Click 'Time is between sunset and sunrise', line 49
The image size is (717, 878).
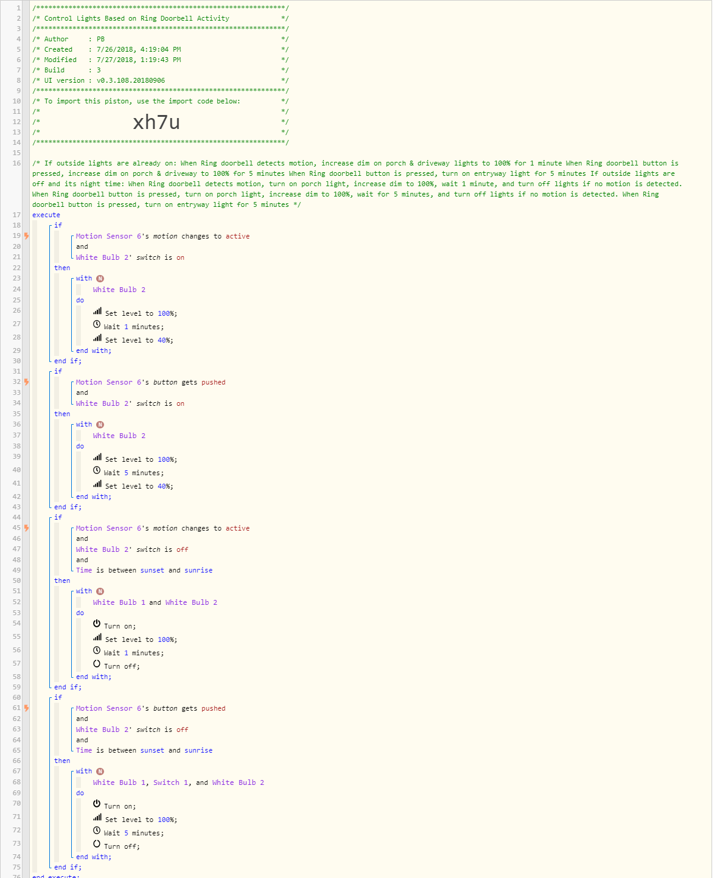tap(144, 570)
